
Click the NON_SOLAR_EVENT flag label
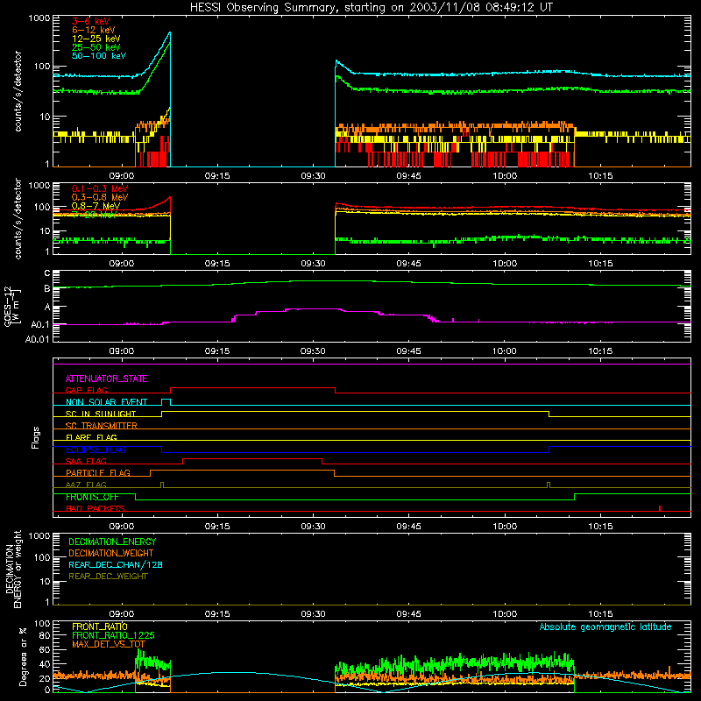[106, 402]
